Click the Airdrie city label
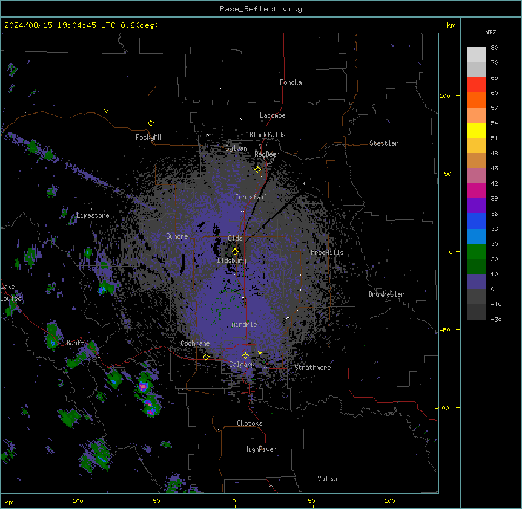This screenshot has width=522, height=509. pyautogui.click(x=245, y=325)
